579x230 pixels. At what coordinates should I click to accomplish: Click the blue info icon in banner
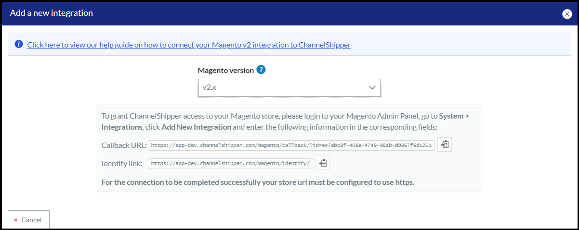[19, 45]
